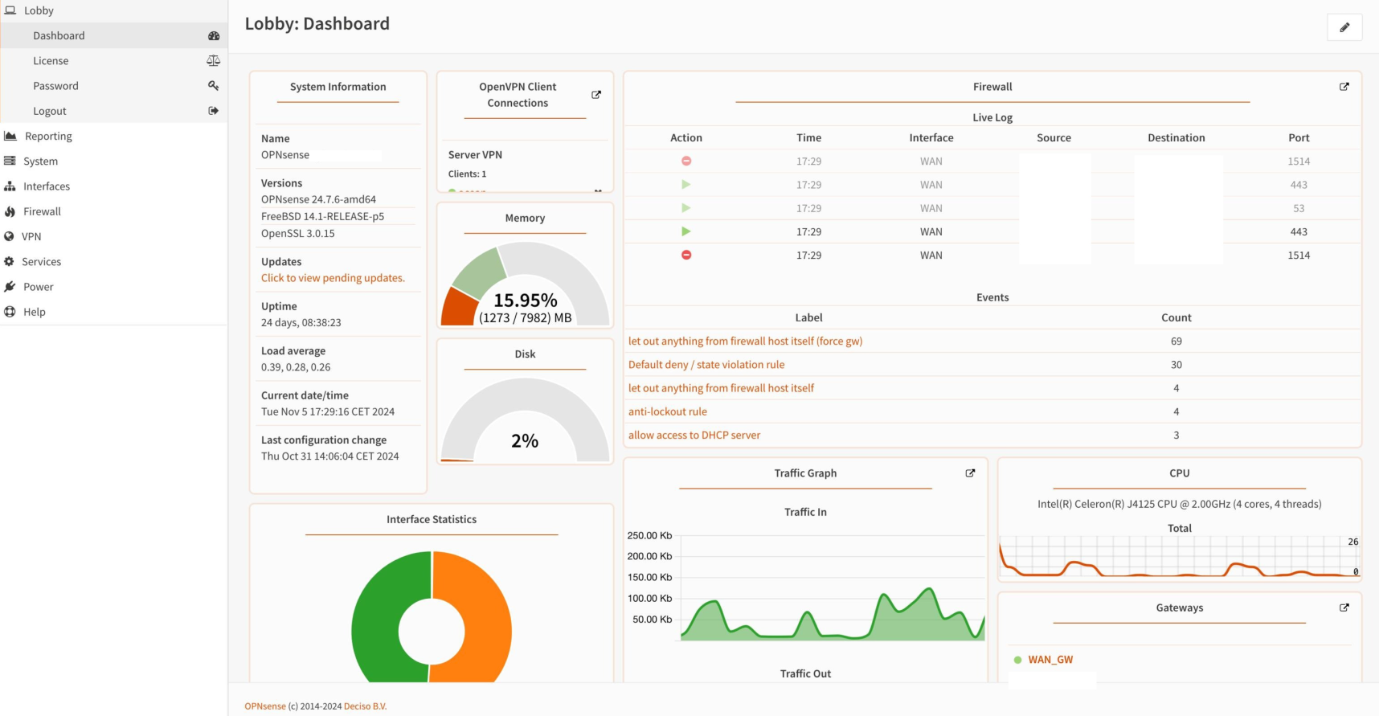Click the Services gear icon
Image resolution: width=1379 pixels, height=716 pixels.
point(10,261)
